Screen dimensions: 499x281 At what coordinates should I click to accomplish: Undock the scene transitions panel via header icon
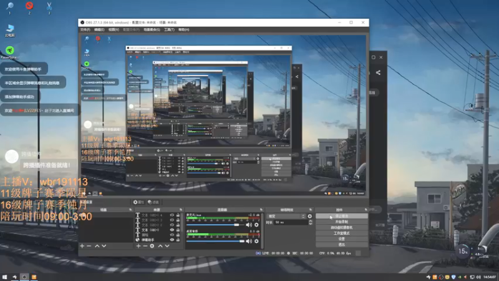(311, 210)
